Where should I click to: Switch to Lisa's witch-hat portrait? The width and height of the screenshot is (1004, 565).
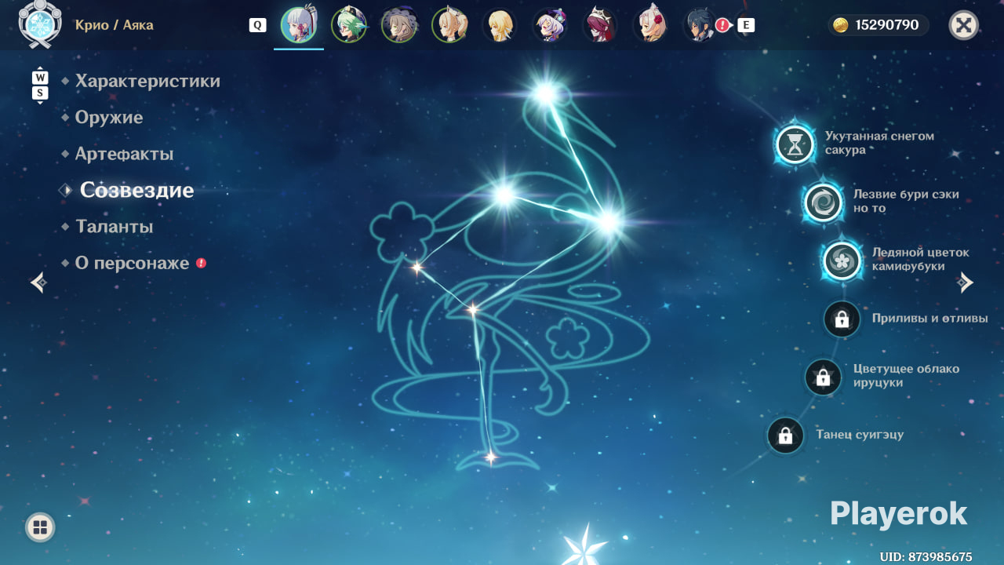[399, 25]
